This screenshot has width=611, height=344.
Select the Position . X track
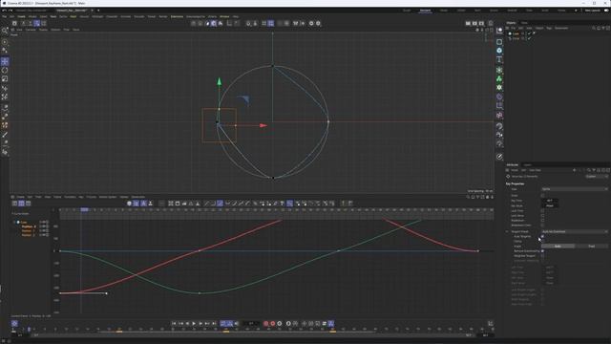[x=29, y=226]
